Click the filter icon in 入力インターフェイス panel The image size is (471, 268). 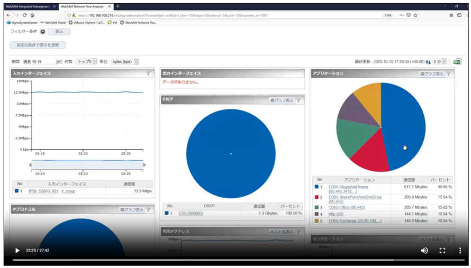tap(149, 74)
